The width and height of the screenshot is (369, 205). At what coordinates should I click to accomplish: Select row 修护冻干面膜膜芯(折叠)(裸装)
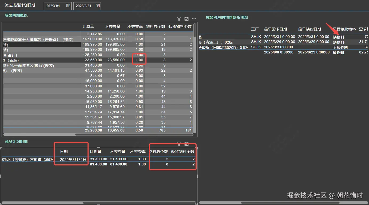pos(99,65)
